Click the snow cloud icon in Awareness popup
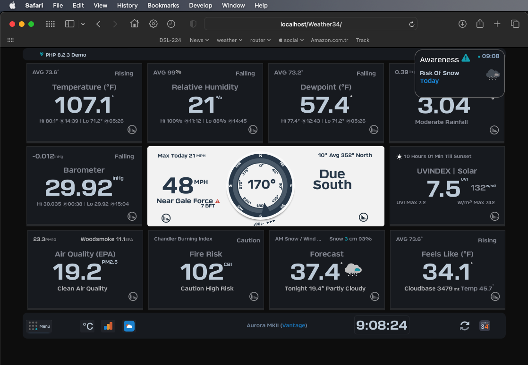Viewport: 528px width, 365px height. (493, 75)
